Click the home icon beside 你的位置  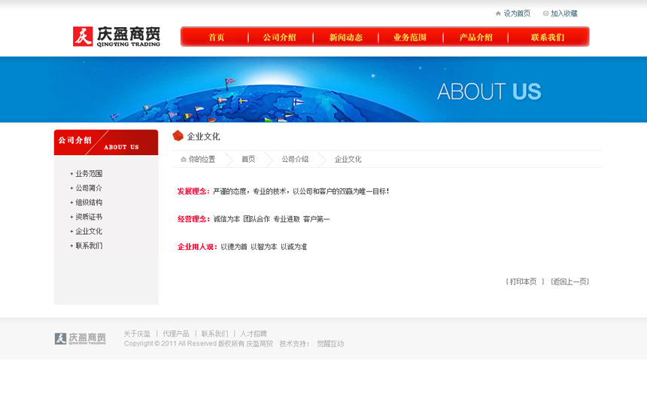click(x=184, y=160)
